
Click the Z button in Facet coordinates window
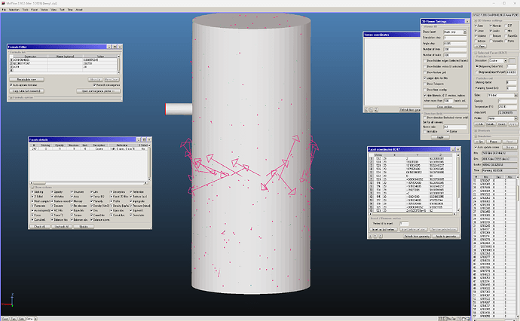pyautogui.click(x=381, y=236)
